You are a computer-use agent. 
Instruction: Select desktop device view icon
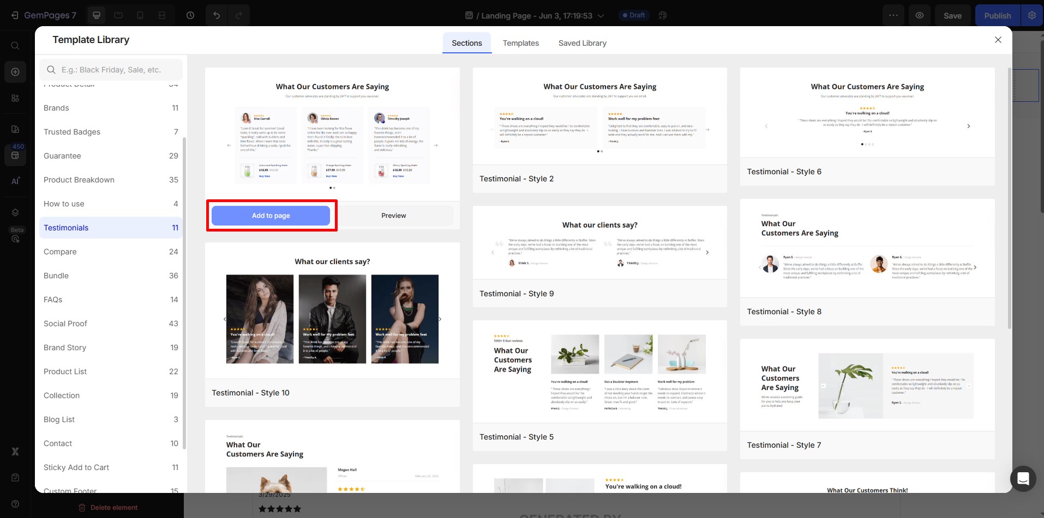point(97,15)
